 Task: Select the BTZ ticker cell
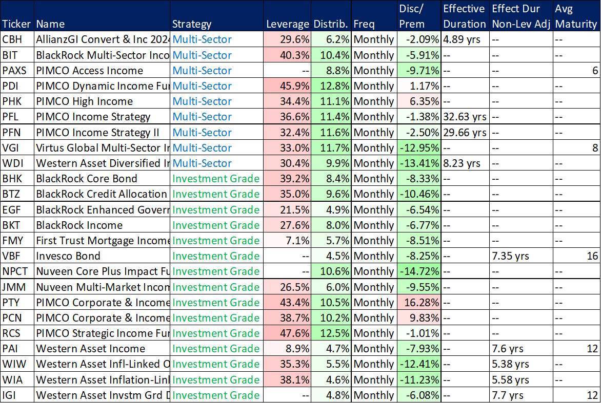coord(17,194)
